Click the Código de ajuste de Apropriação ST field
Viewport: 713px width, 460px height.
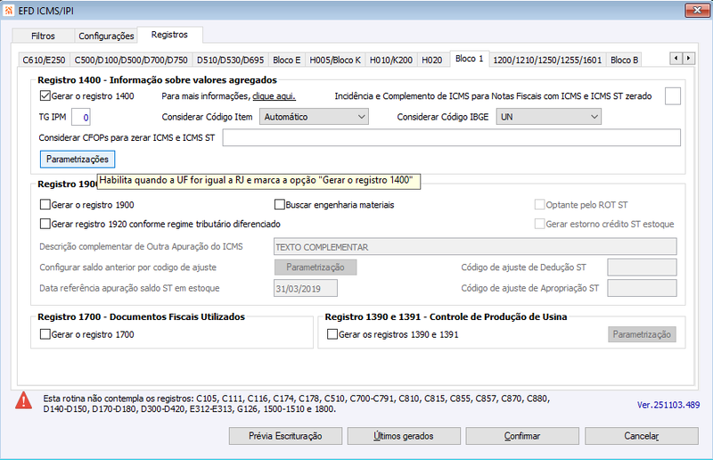point(642,288)
